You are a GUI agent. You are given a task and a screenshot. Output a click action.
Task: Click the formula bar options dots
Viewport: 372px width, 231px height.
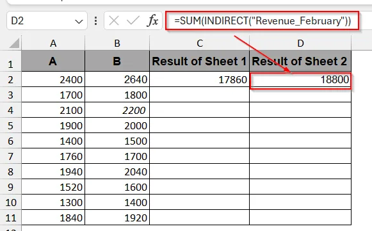95,21
